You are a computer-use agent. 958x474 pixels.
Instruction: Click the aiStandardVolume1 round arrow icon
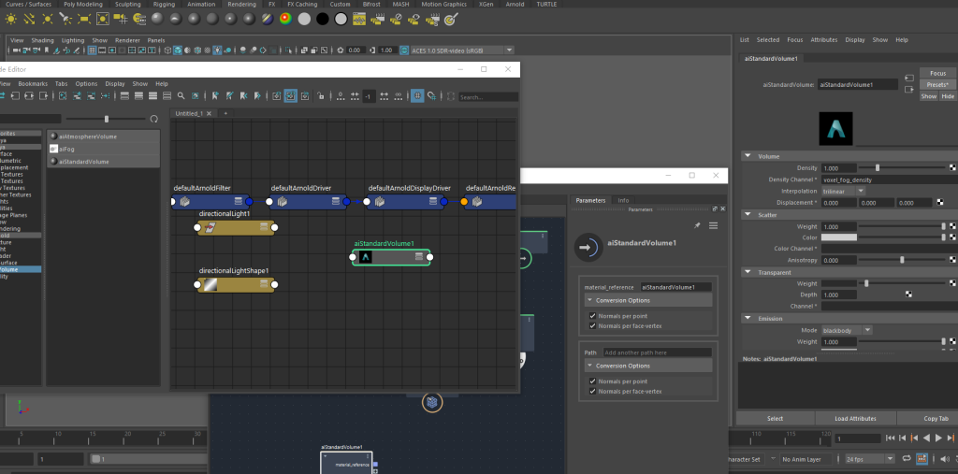point(588,248)
